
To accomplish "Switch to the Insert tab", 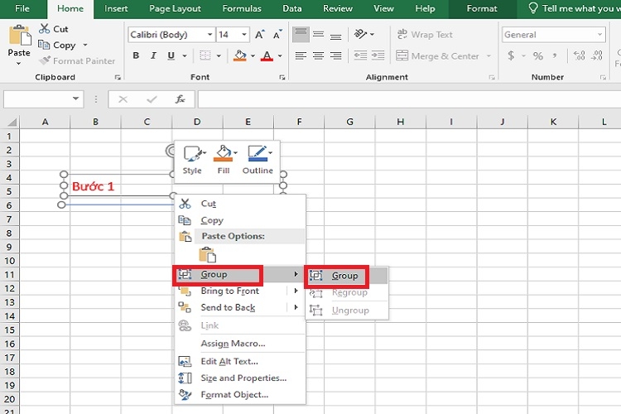I will tap(116, 9).
